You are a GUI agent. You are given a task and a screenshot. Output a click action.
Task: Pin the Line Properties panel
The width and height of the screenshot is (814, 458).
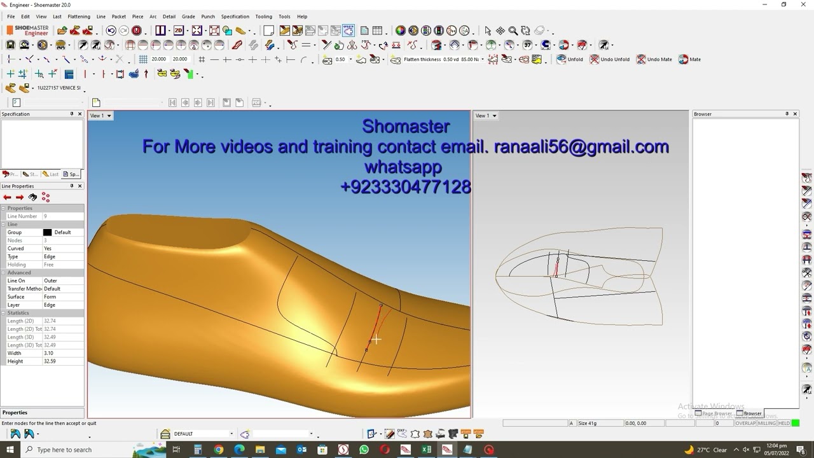pos(72,186)
